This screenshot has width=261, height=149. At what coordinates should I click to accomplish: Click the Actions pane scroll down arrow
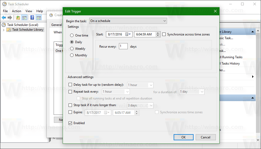(258, 140)
